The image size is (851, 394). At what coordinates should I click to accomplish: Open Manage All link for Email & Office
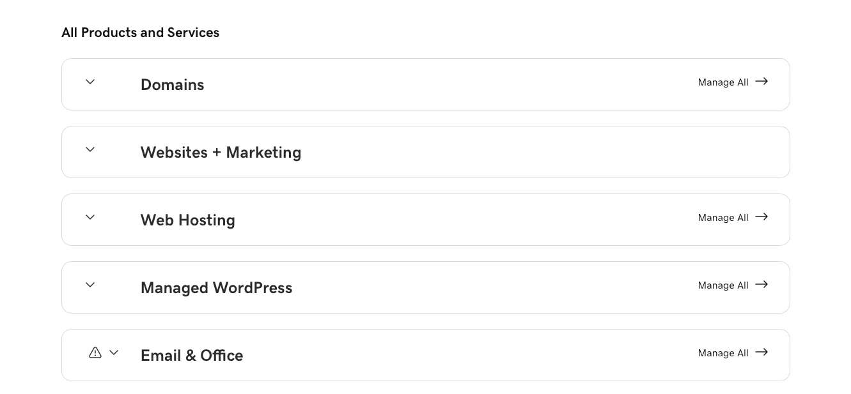[x=723, y=353]
